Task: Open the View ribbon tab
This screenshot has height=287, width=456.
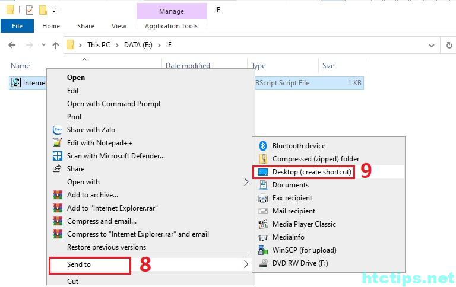Action: (119, 26)
